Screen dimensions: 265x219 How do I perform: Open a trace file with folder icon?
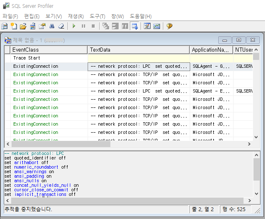point(23,26)
